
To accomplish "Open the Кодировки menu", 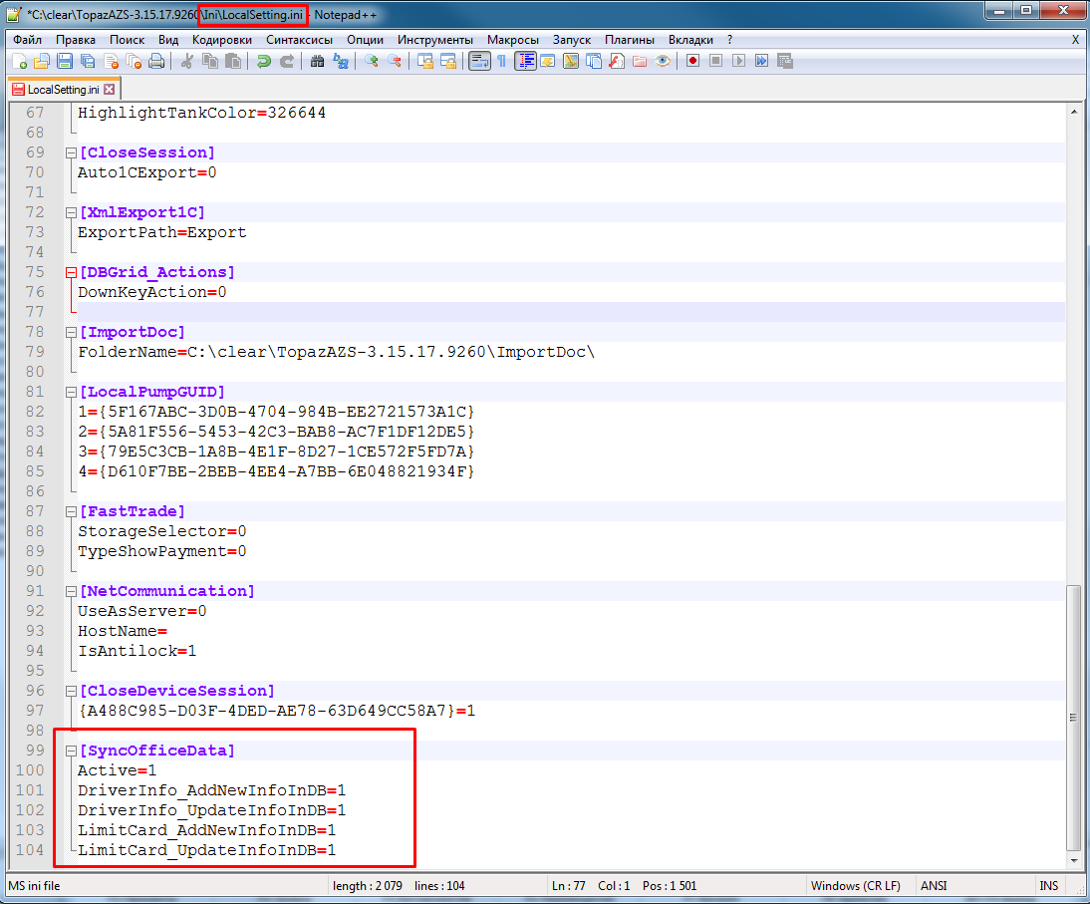I will [x=222, y=40].
